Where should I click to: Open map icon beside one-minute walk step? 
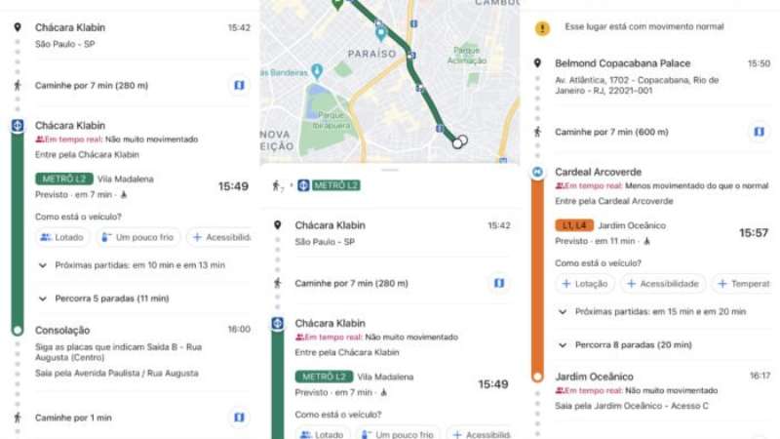point(239,417)
